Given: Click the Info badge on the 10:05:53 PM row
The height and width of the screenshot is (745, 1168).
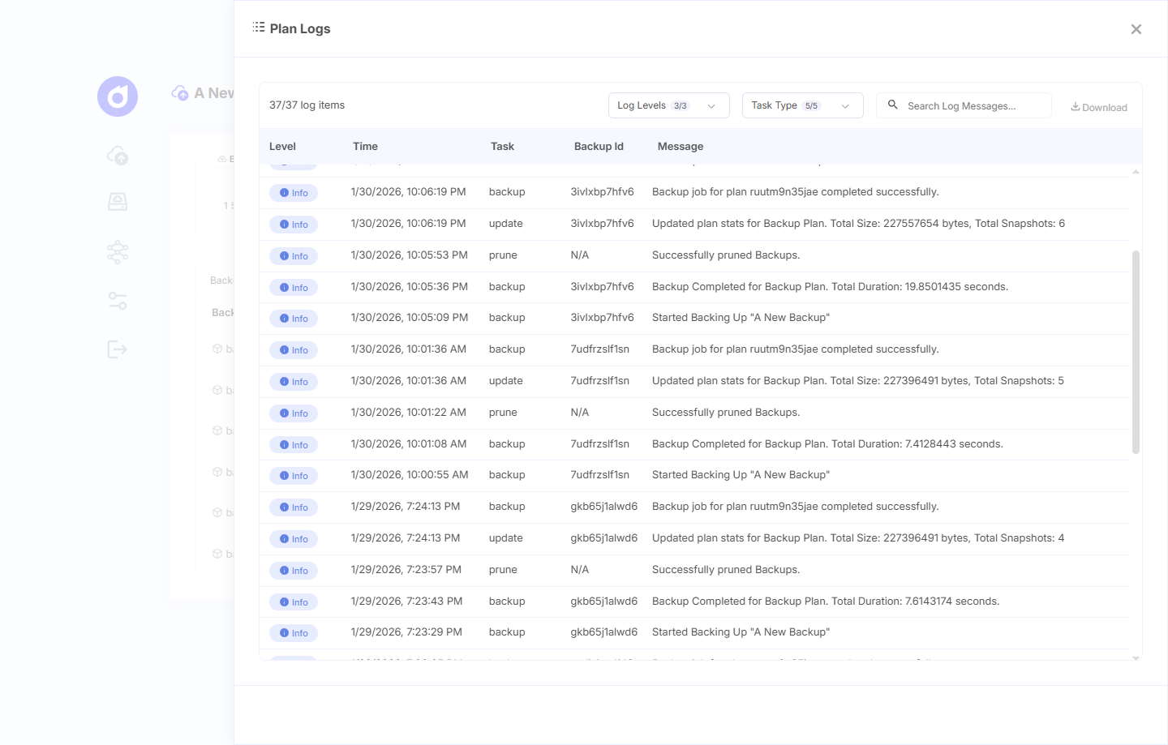Looking at the screenshot, I should (x=294, y=256).
